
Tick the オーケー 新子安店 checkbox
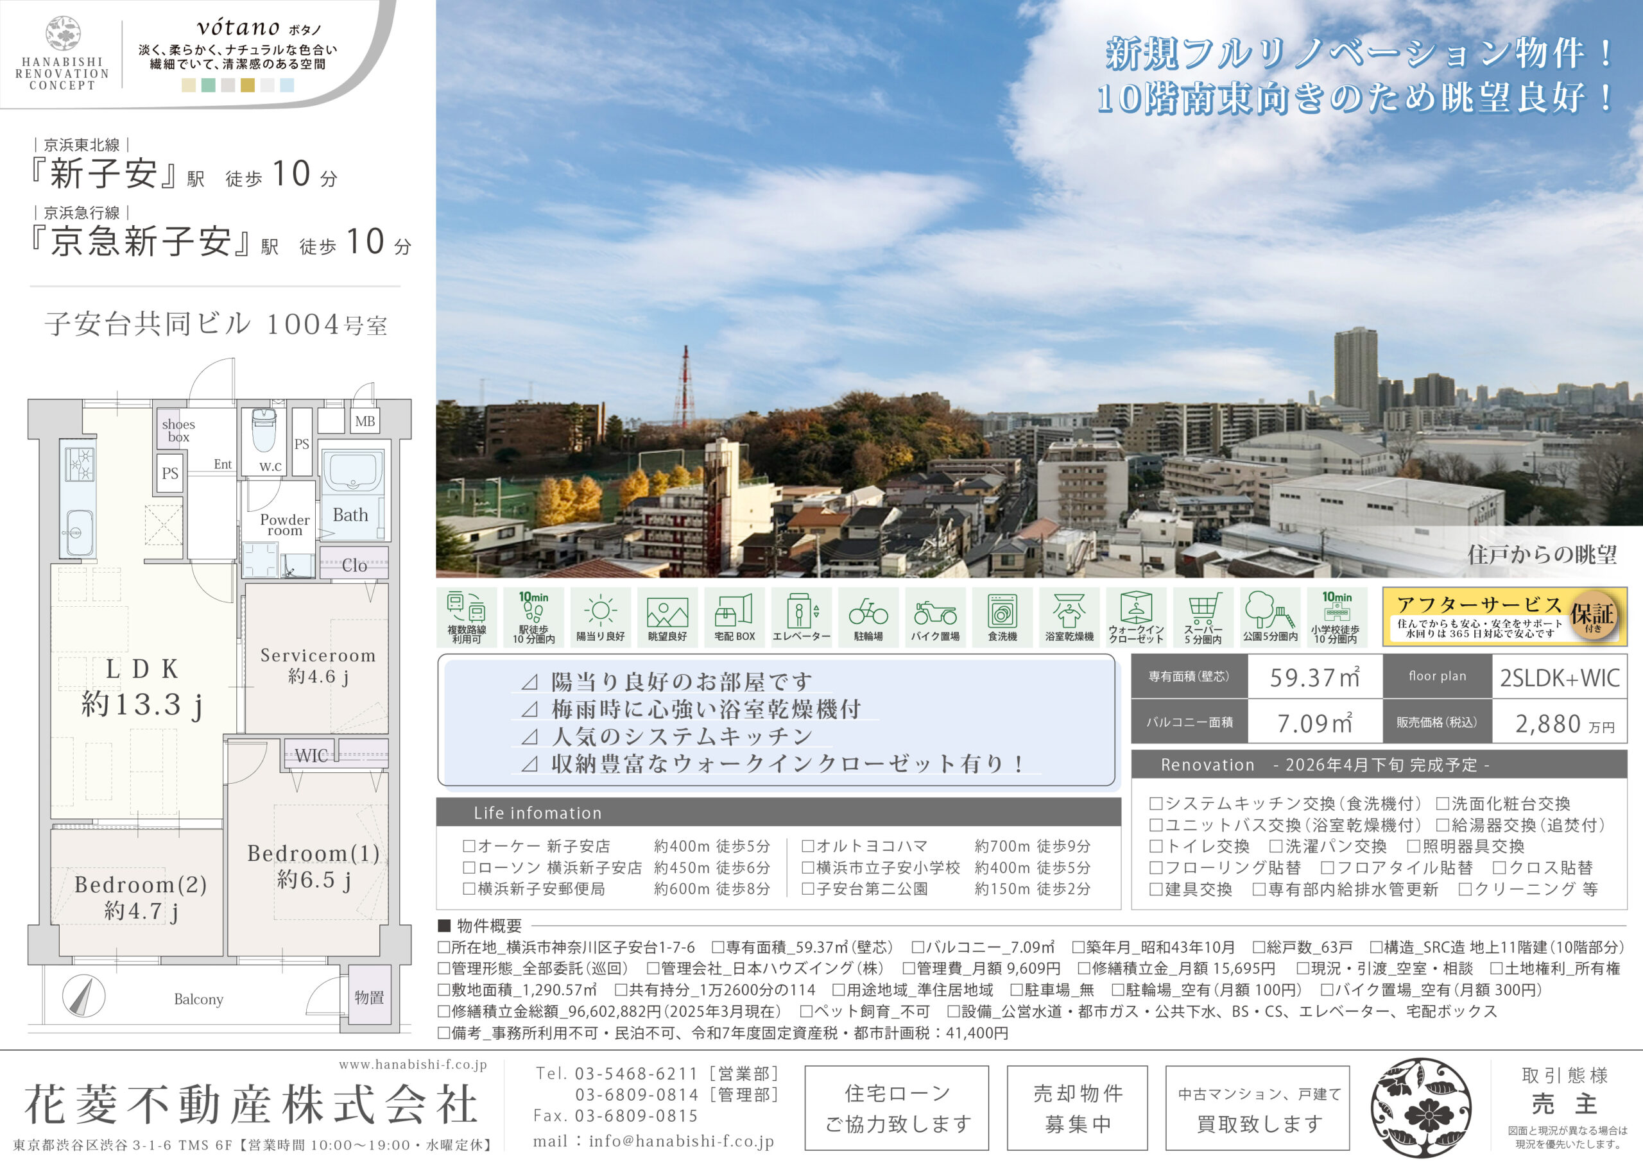[x=469, y=846]
